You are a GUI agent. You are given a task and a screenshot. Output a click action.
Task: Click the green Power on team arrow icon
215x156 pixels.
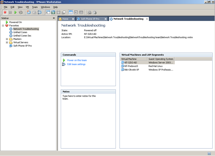64,60
